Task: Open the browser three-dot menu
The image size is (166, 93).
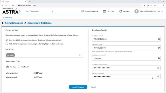Action: coord(163,5)
